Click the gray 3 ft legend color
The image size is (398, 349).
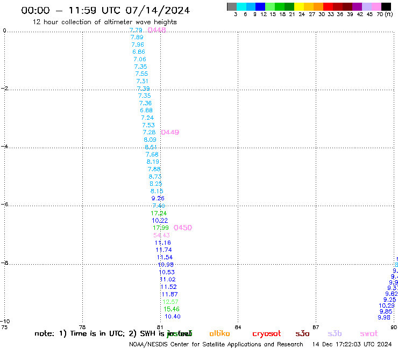[232, 6]
